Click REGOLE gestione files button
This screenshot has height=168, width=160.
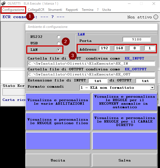click(x=58, y=121)
